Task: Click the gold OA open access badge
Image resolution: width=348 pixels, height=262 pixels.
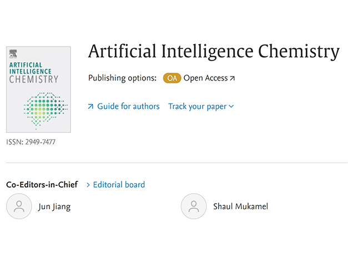Action: (x=172, y=78)
